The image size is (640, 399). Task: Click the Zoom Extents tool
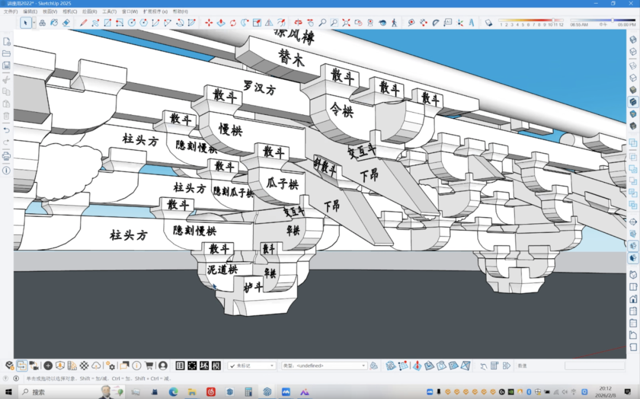click(346, 23)
